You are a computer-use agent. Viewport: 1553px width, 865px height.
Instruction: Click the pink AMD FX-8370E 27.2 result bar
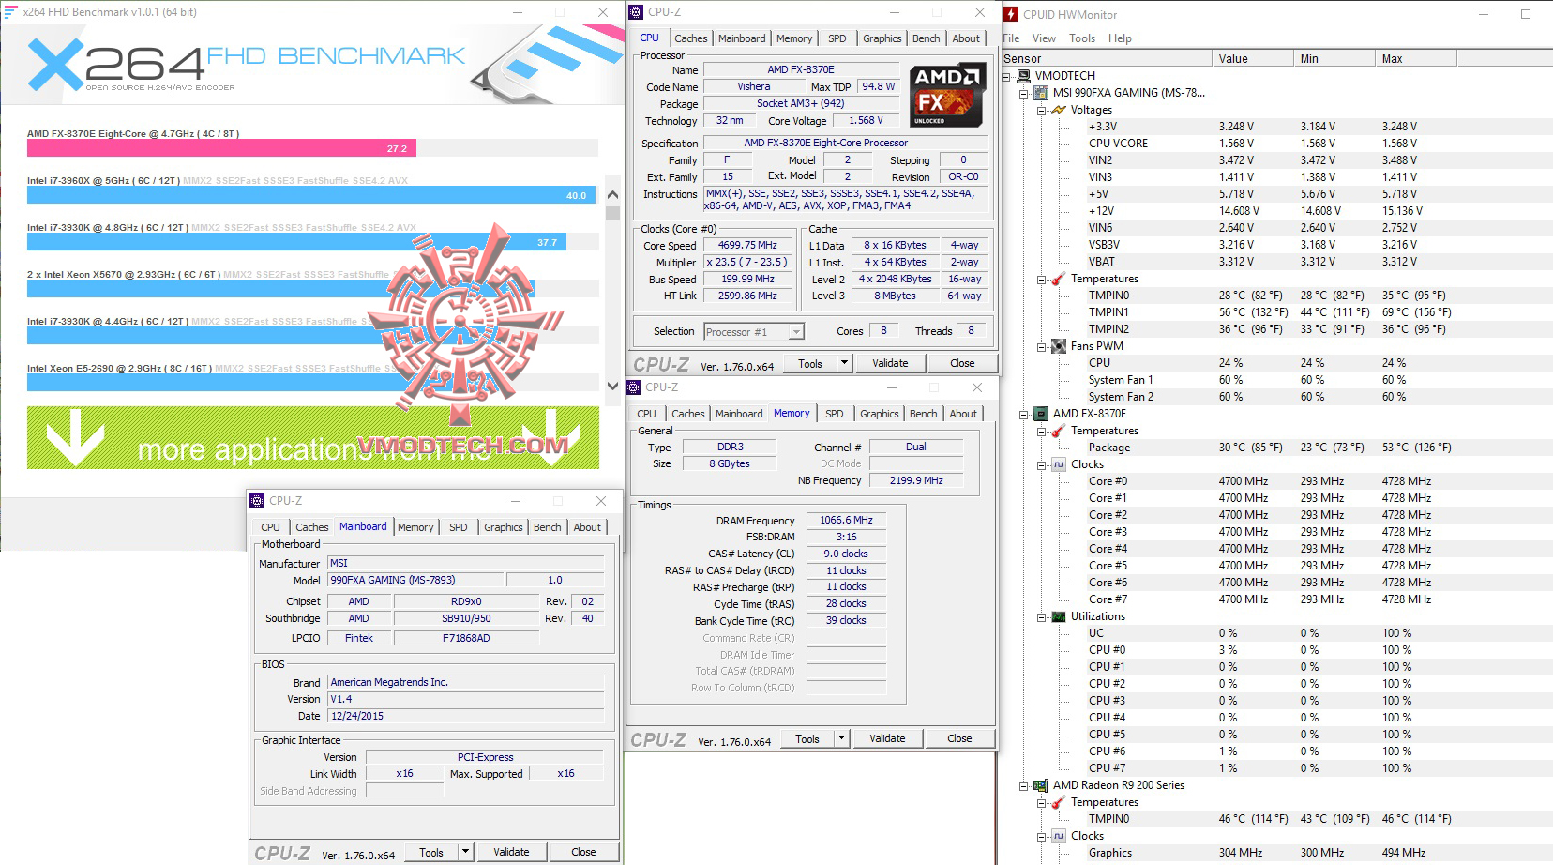click(x=221, y=148)
